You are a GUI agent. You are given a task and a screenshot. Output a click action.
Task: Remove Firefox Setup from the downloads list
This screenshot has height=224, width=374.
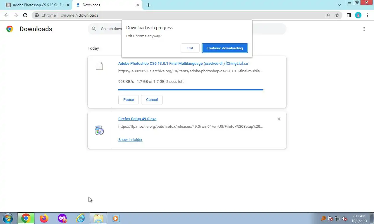click(279, 119)
